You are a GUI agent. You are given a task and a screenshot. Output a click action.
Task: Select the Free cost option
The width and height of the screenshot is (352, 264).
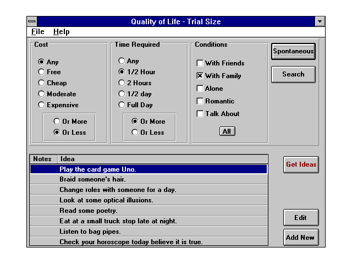[x=41, y=72]
